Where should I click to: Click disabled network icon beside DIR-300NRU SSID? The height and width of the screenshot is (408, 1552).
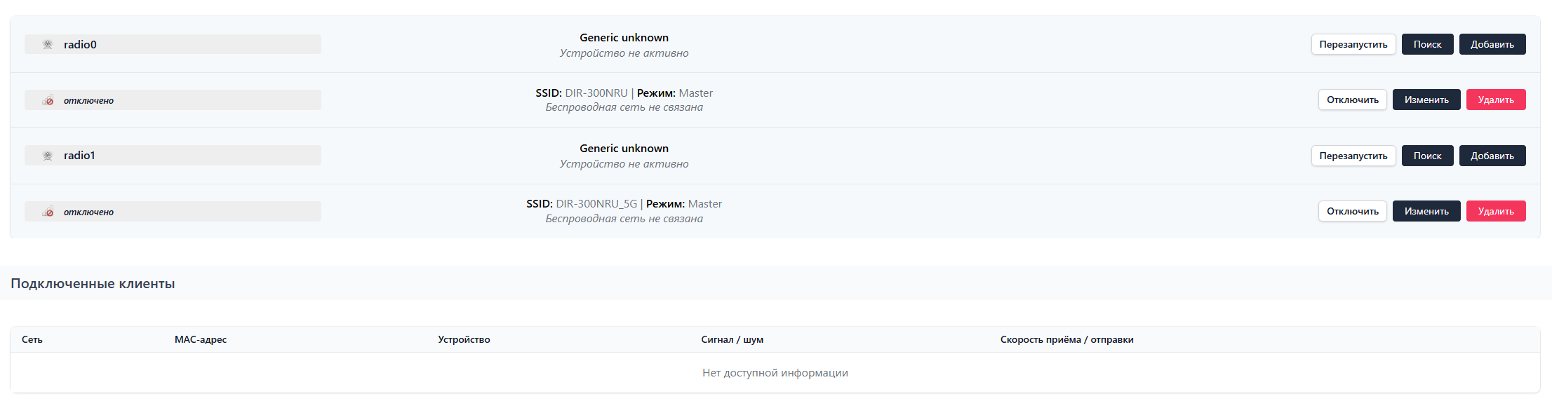pos(48,100)
